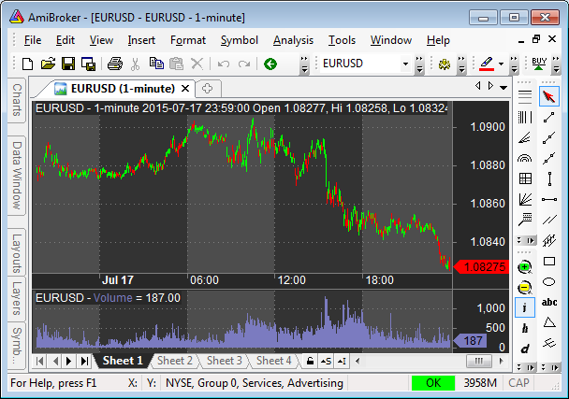
Task: Open the formula wizard gear icon
Action: coord(445,64)
